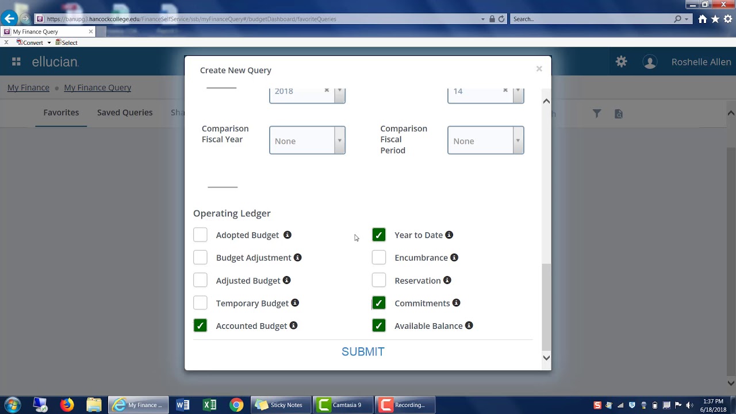Open Camtasia 9 from taskbar
736x414 pixels.
[342, 405]
